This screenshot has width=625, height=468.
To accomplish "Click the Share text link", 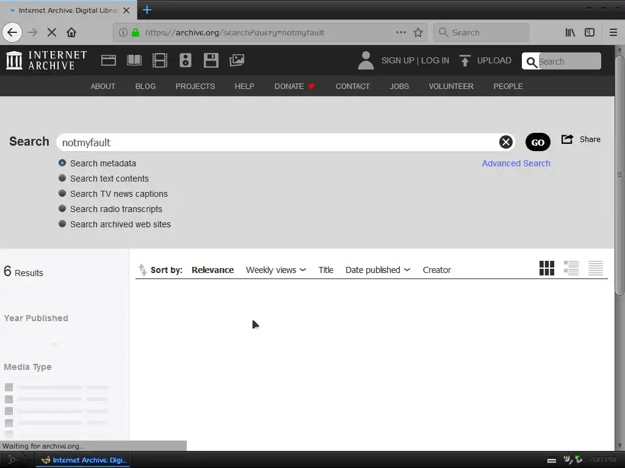I will [590, 140].
